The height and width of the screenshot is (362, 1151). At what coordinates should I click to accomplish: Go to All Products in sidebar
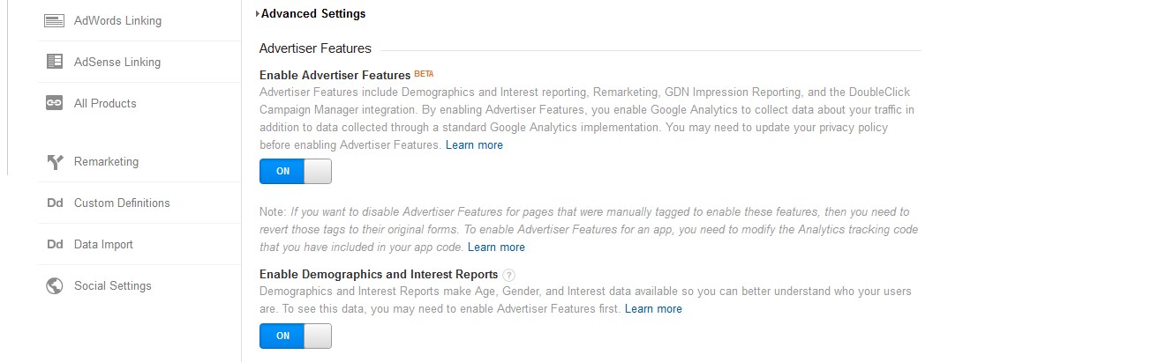point(105,103)
